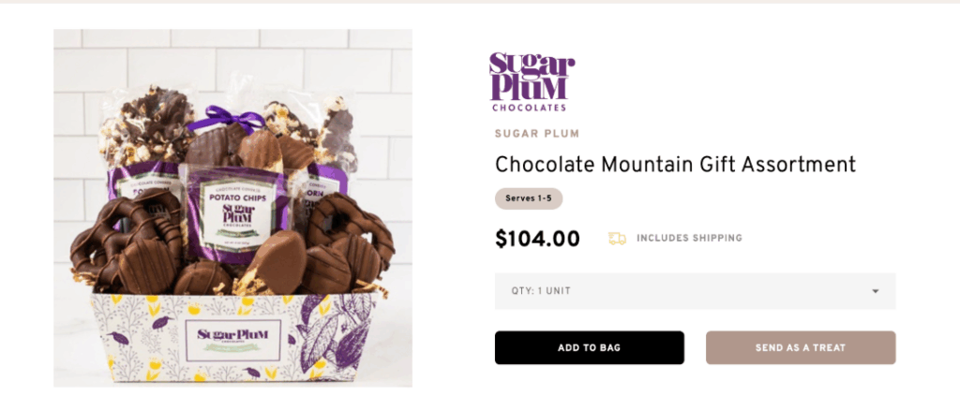Click the shipping truck icon
This screenshot has height=395, width=960.
[x=617, y=239]
